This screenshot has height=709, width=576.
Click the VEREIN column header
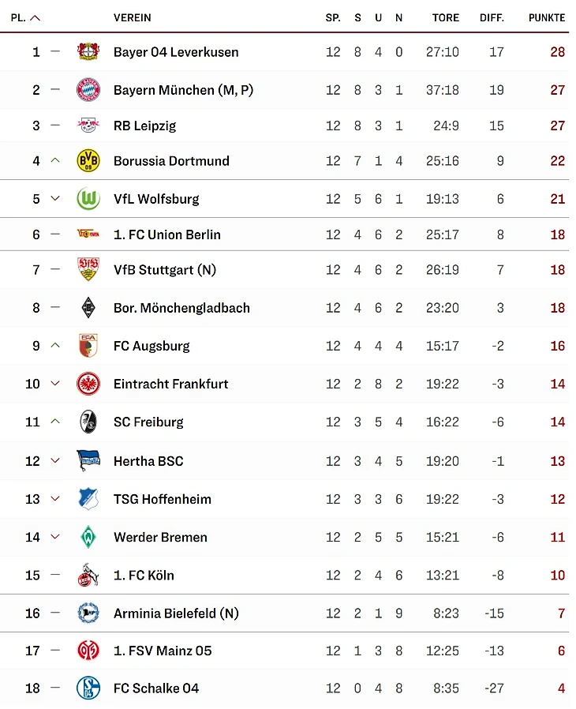pos(133,17)
